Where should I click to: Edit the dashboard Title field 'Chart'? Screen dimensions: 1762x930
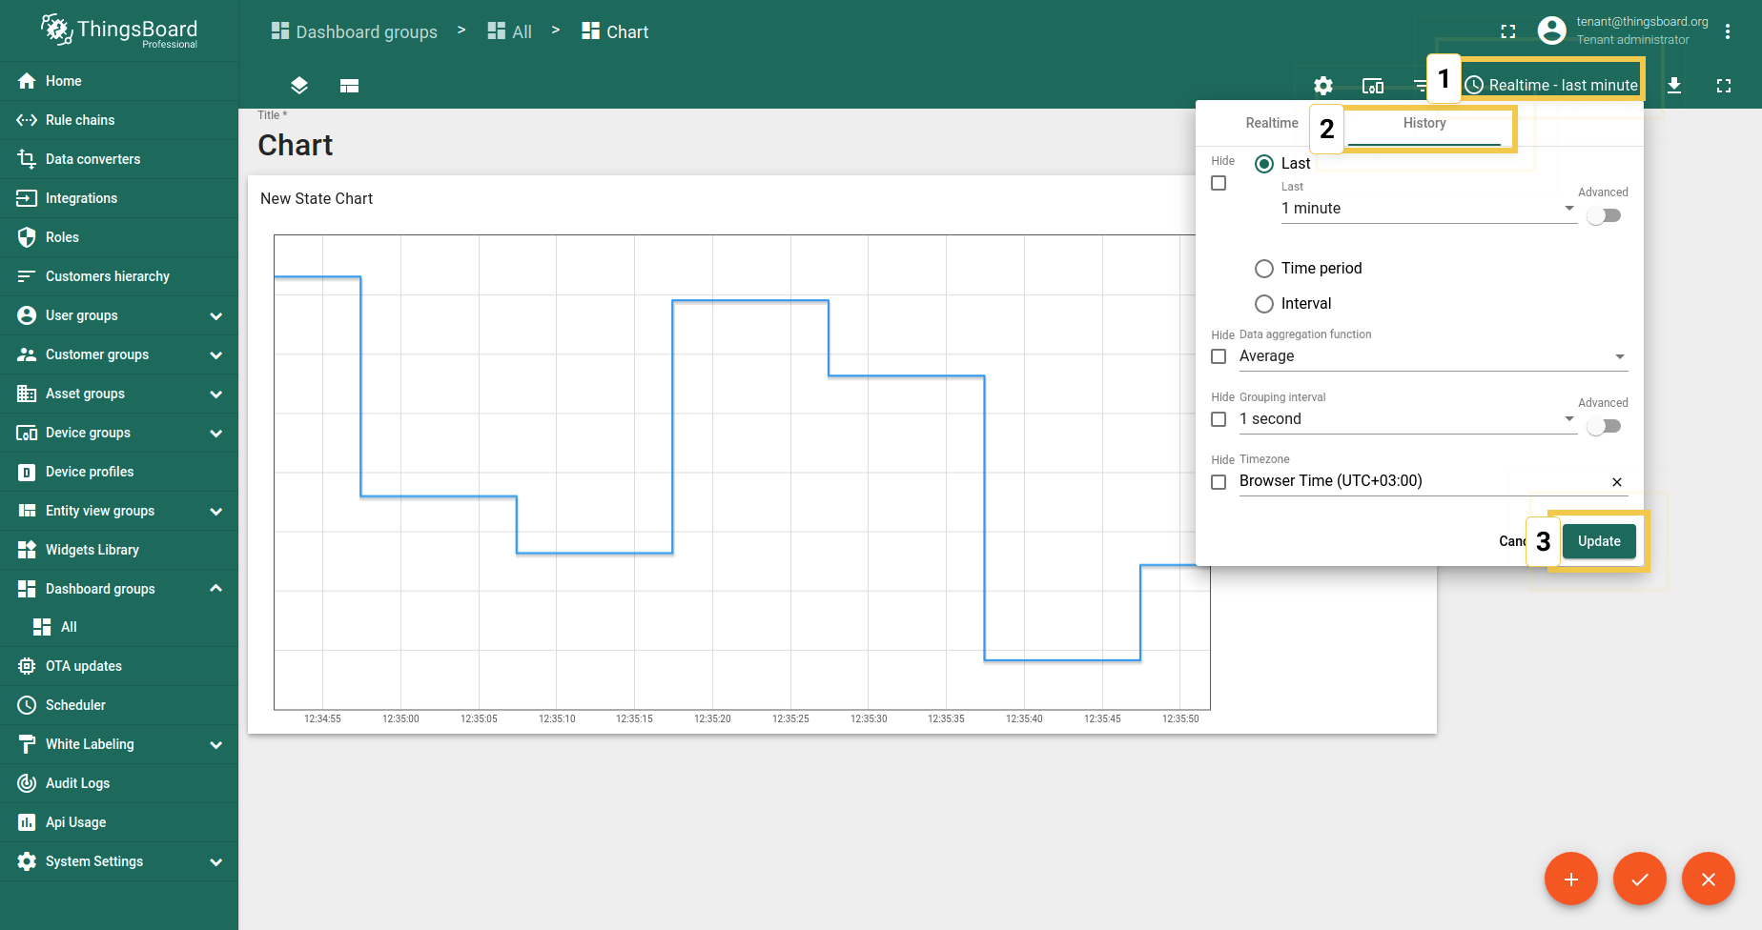296,145
